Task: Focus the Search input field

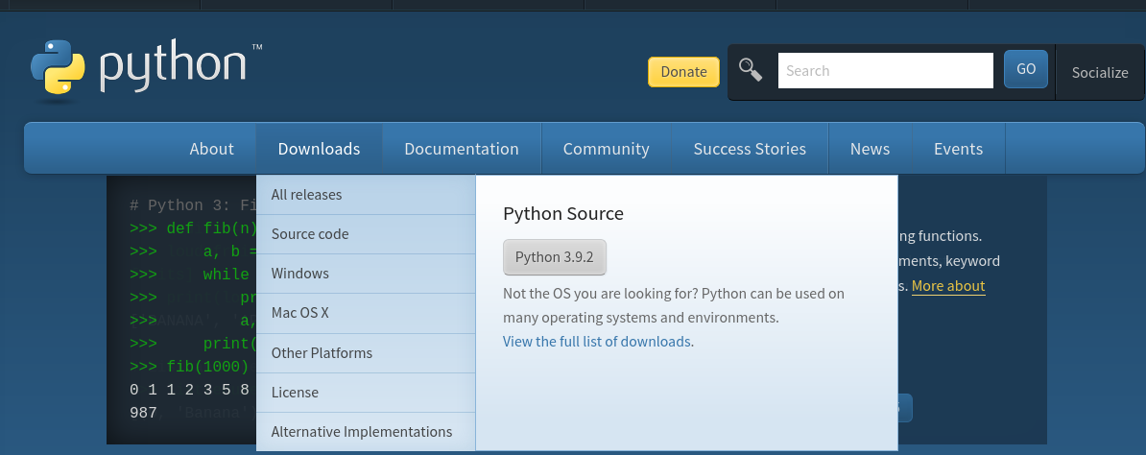Action: [x=885, y=71]
